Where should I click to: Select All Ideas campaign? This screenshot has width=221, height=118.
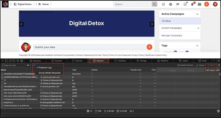pyautogui.click(x=180, y=21)
